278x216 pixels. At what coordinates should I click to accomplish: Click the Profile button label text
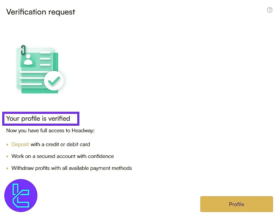(236, 204)
